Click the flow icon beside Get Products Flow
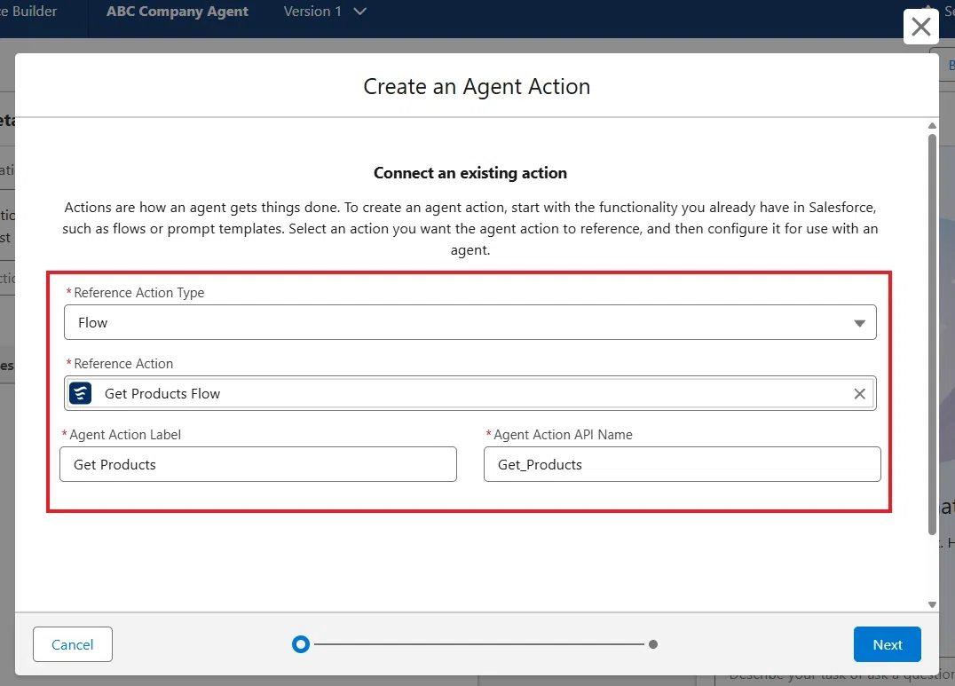955x686 pixels. tap(81, 393)
